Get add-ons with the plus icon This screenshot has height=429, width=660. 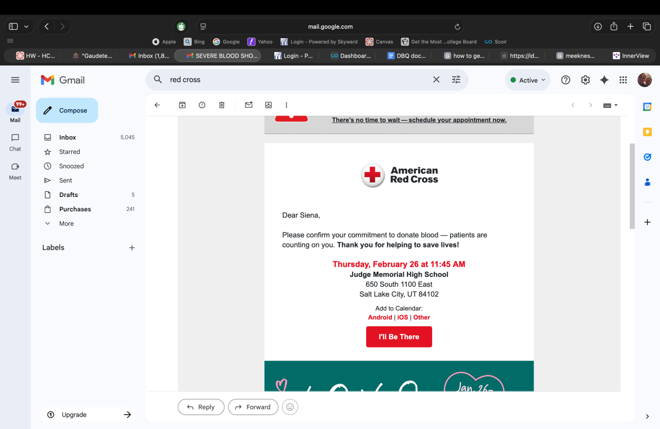[x=647, y=222]
